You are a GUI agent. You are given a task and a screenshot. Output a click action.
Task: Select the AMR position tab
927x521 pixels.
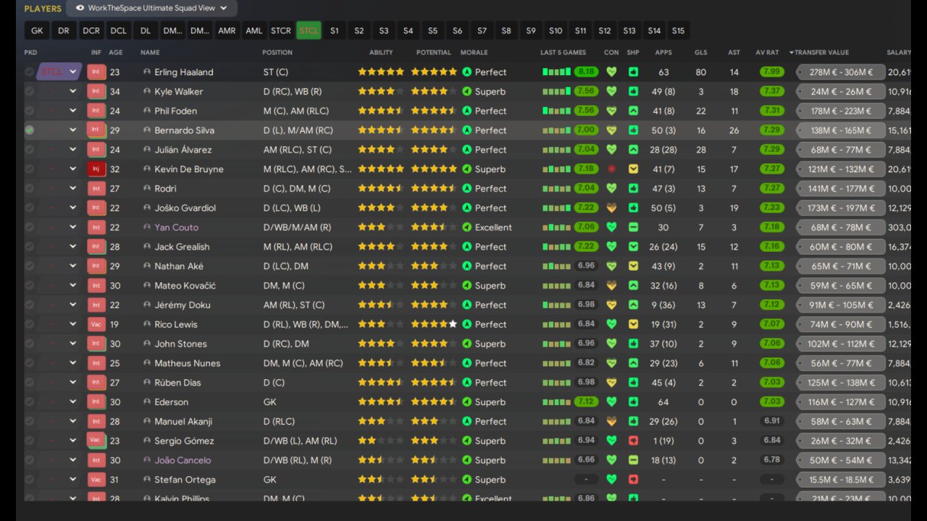(x=227, y=31)
